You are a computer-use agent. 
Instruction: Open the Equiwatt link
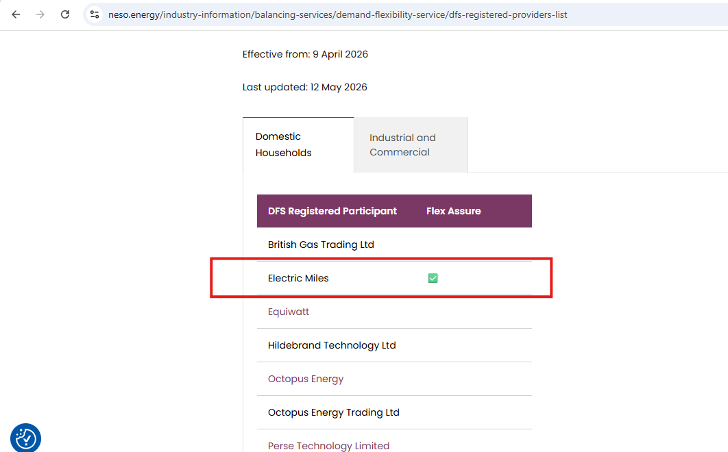(x=289, y=312)
